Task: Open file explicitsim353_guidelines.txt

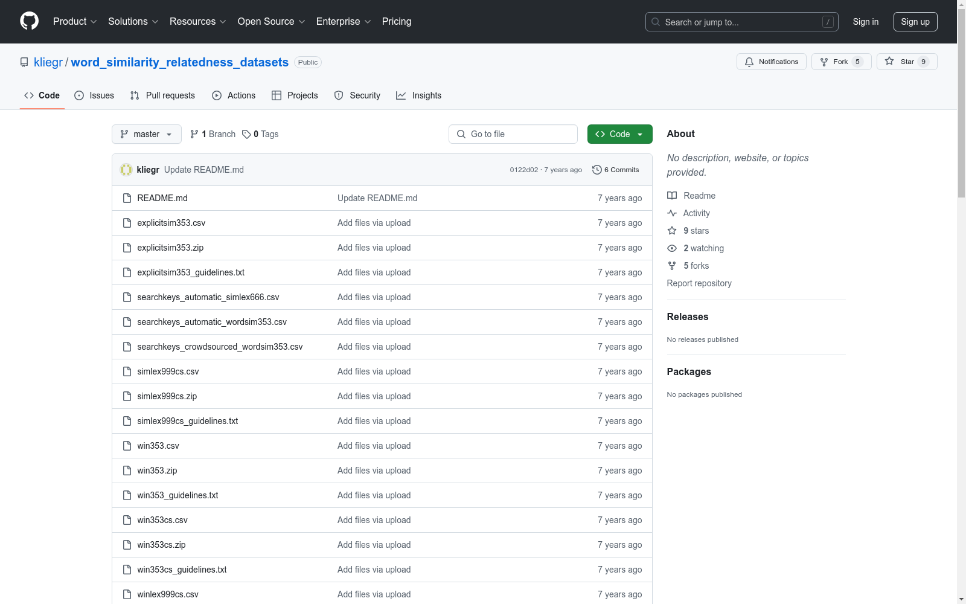Action: [191, 272]
